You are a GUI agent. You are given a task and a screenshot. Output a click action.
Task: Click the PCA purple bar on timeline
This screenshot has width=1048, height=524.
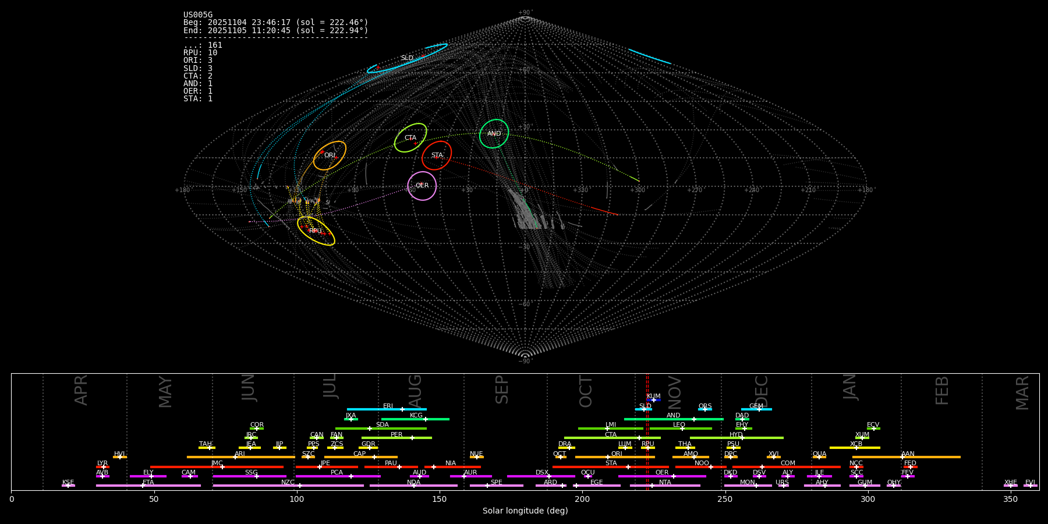(x=338, y=476)
